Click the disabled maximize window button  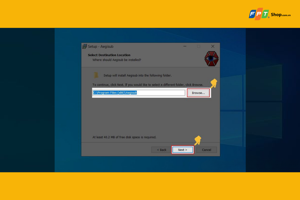coord(199,46)
